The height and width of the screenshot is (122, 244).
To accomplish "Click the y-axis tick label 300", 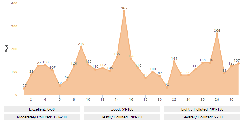I will [14, 26].
